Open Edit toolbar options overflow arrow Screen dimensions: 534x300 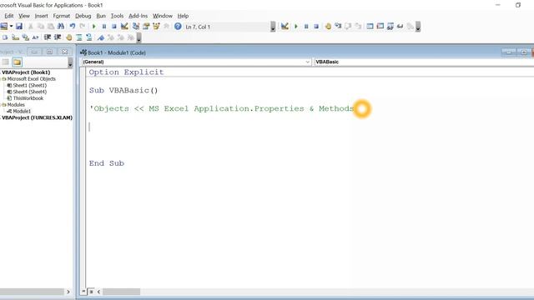(x=139, y=37)
